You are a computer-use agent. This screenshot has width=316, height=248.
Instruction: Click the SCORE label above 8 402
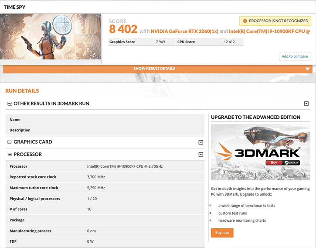pyautogui.click(x=118, y=21)
